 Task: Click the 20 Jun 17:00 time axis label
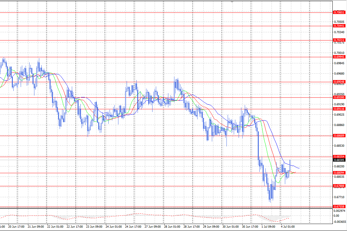tap(16, 226)
